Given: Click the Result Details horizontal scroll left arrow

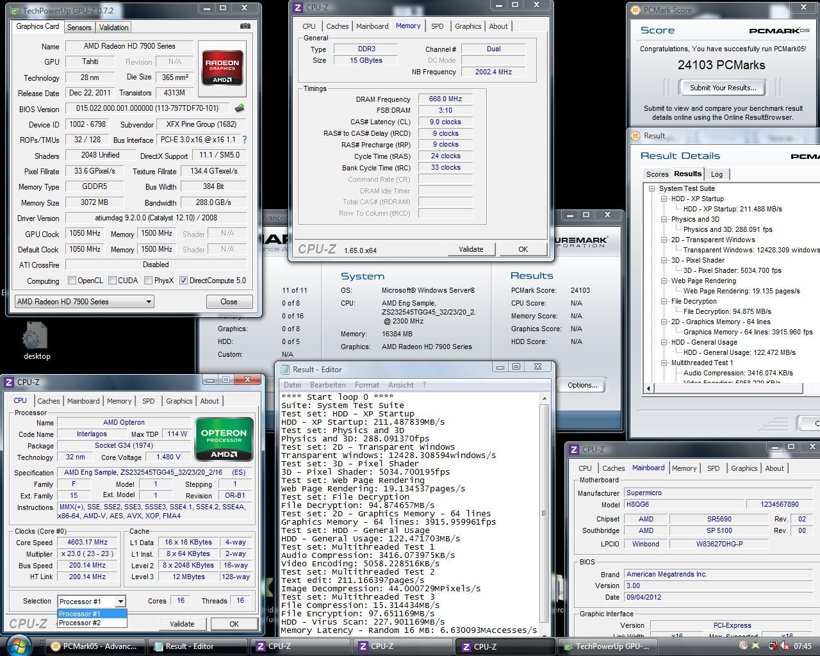Looking at the screenshot, I should [649, 388].
